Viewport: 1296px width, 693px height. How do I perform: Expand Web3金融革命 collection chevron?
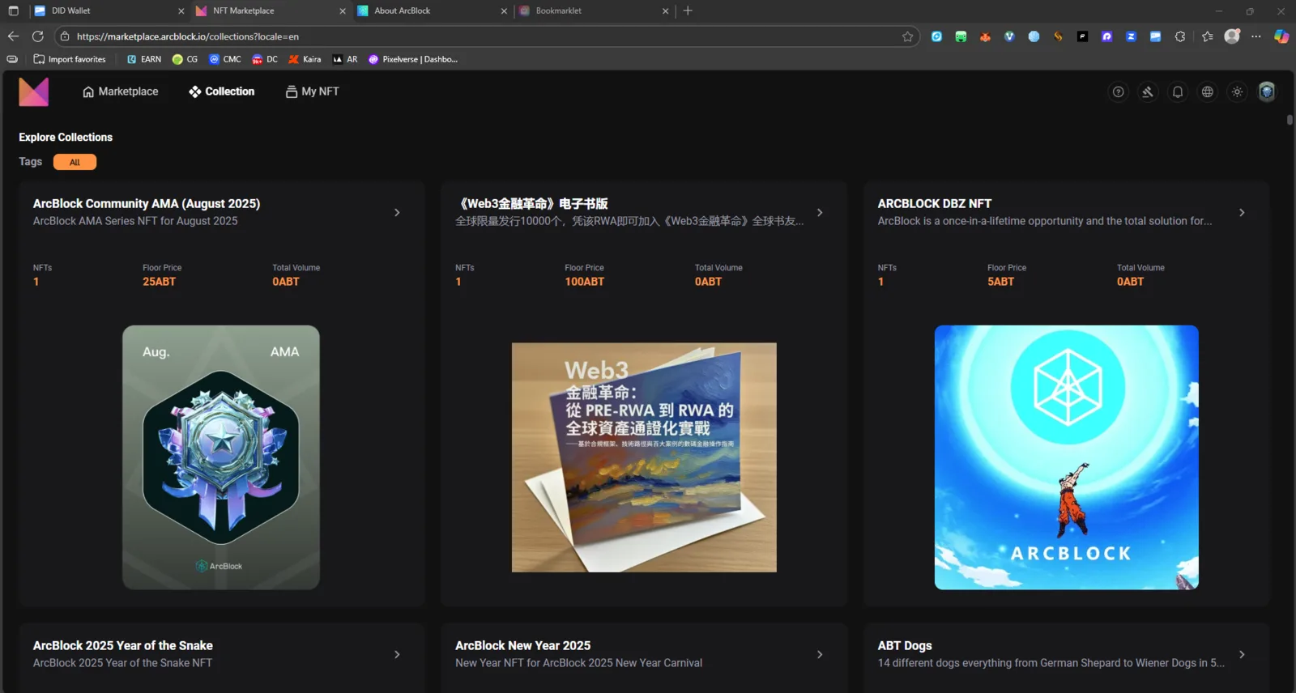pos(820,212)
